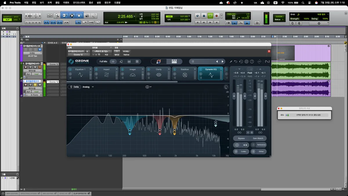This screenshot has width=348, height=196.
Task: Click the 2k orange EQ band node
Action: (x=175, y=132)
